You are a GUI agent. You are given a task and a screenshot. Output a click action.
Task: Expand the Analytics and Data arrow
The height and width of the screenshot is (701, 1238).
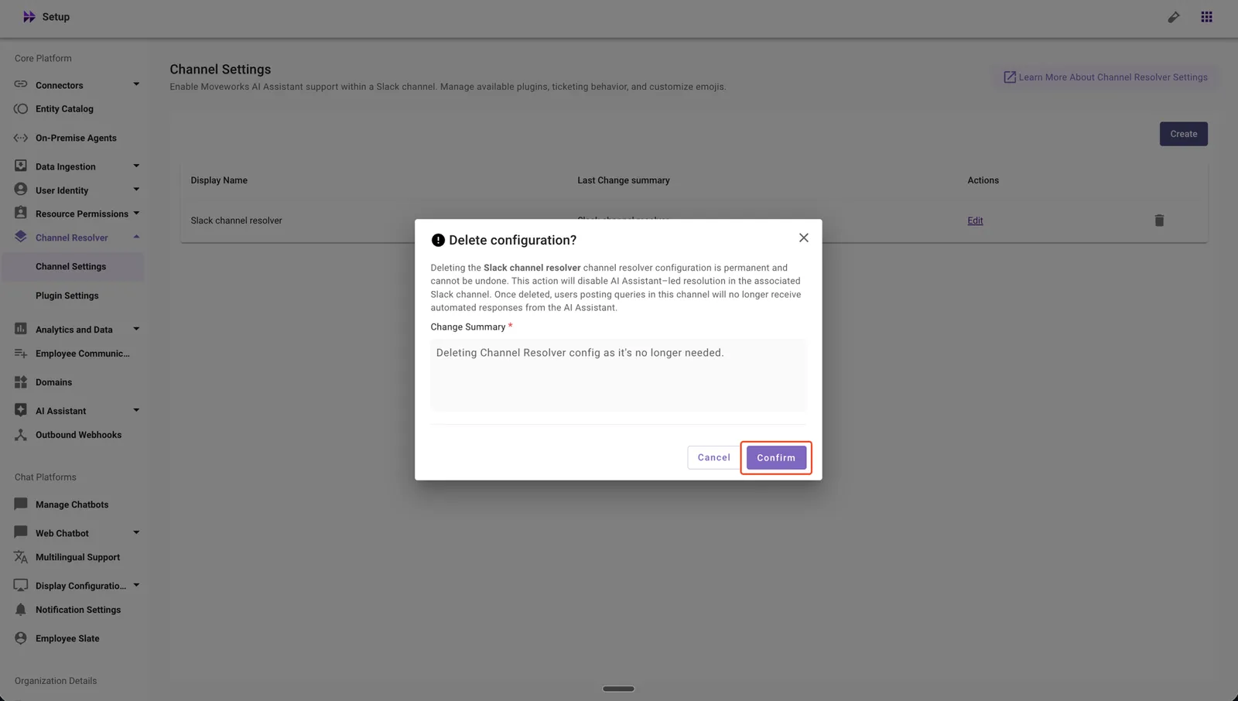click(136, 329)
